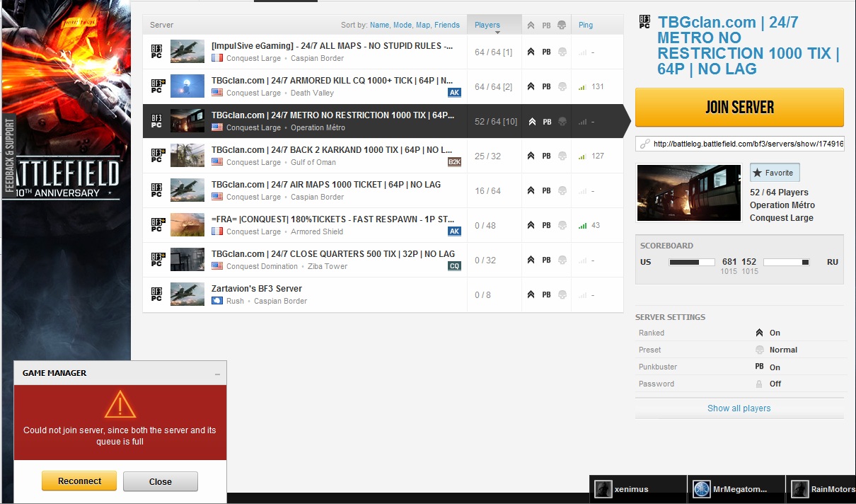Click RU team score bar
The width and height of the screenshot is (856, 504).
coord(786,262)
